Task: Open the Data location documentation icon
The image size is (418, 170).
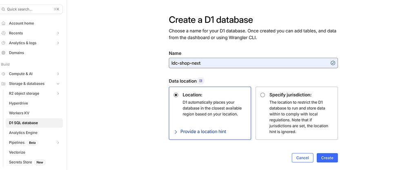Action: click(201, 81)
